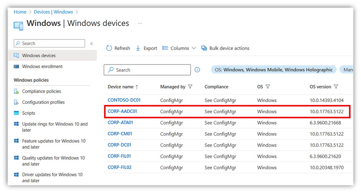Click the info icon beside device search
Screen dimensions: 361x193
(x=197, y=70)
